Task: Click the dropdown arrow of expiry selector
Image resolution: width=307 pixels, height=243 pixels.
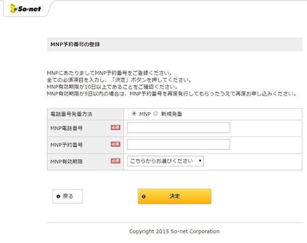Action: [200, 161]
